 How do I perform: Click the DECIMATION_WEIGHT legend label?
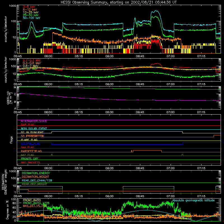tap(36, 177)
